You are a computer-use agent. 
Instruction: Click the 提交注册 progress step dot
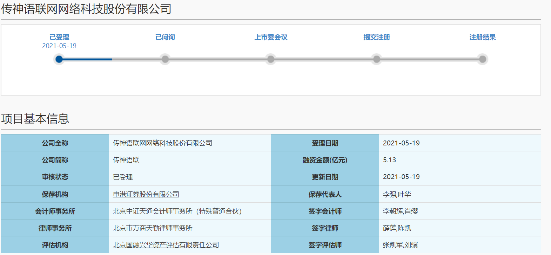pyautogui.click(x=377, y=59)
